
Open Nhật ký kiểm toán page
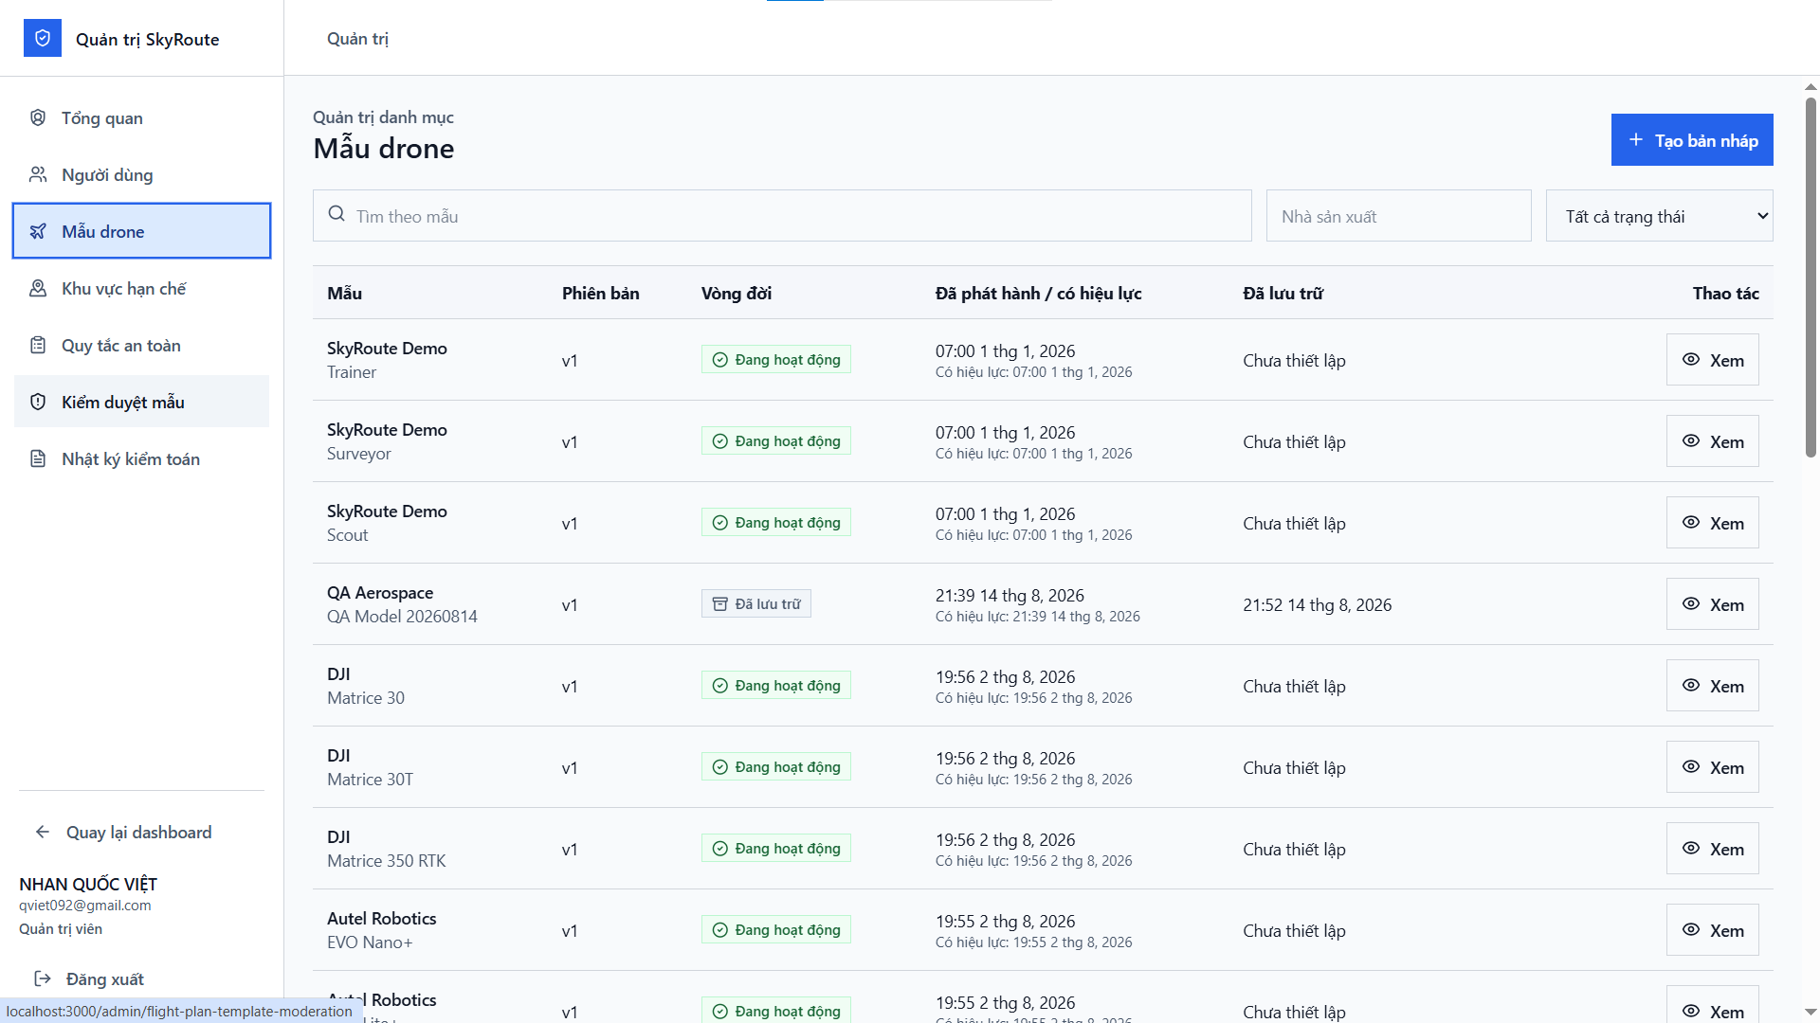pyautogui.click(x=141, y=458)
